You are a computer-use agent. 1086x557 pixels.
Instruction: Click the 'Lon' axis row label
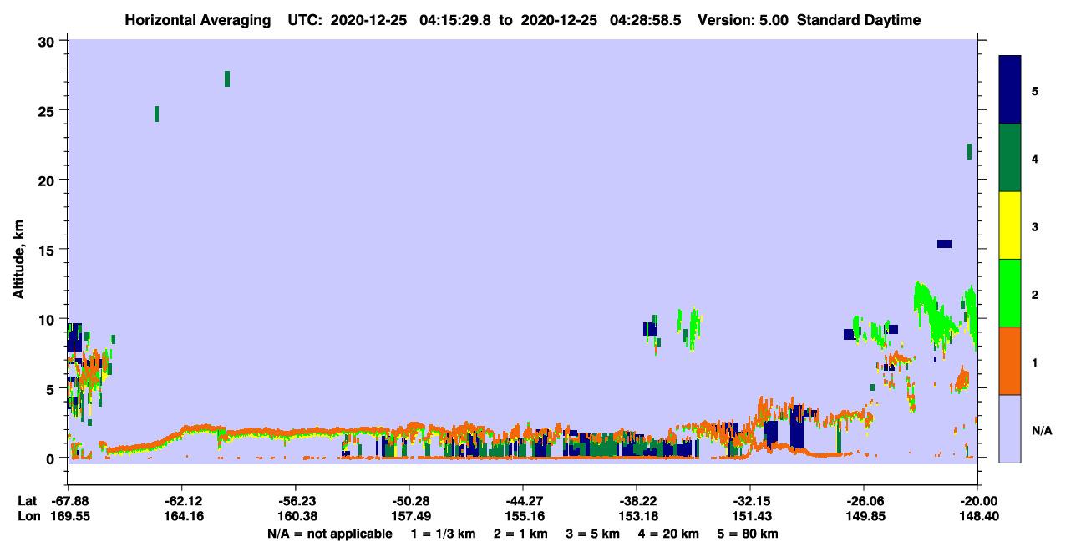pos(28,516)
